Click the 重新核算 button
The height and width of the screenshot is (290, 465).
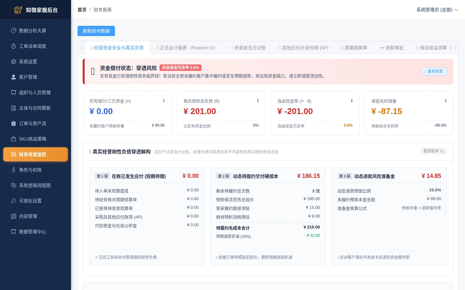point(434,71)
